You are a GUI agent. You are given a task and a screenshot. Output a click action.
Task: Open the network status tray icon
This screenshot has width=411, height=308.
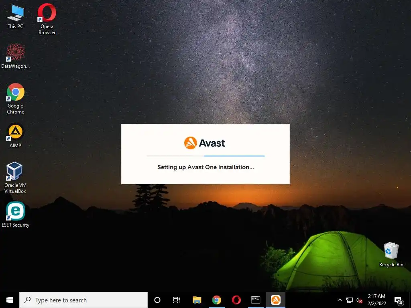click(x=350, y=300)
